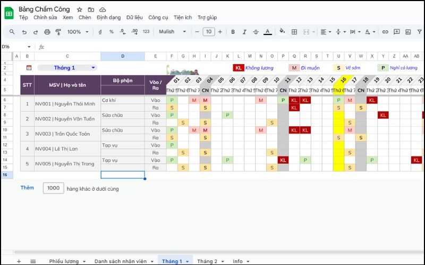
Task: Switch to the Tháng 2 sheet
Action: [207, 261]
